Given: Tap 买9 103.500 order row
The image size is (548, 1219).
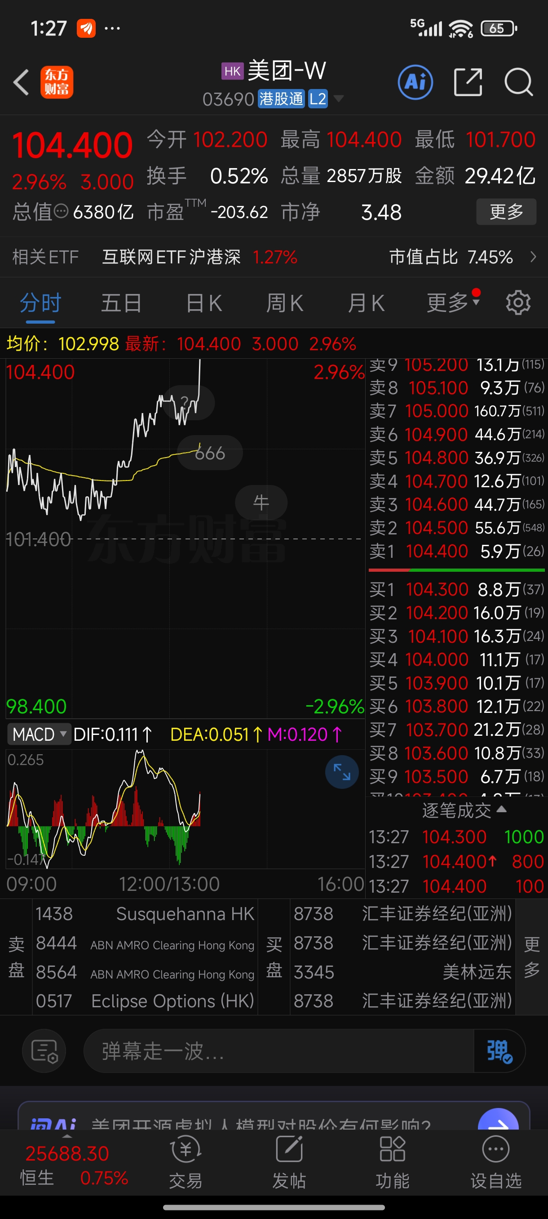Looking at the screenshot, I should tap(457, 776).
